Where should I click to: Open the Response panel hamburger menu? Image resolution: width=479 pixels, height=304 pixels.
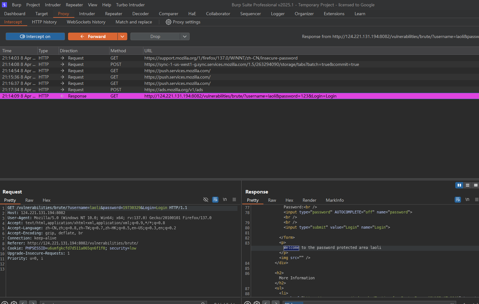(x=477, y=199)
